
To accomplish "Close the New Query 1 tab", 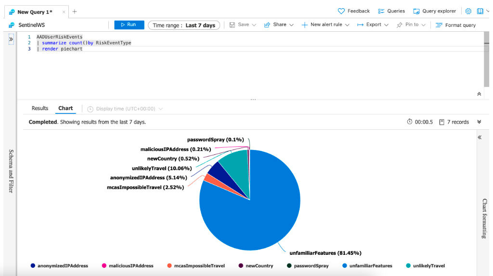I will (x=64, y=12).
